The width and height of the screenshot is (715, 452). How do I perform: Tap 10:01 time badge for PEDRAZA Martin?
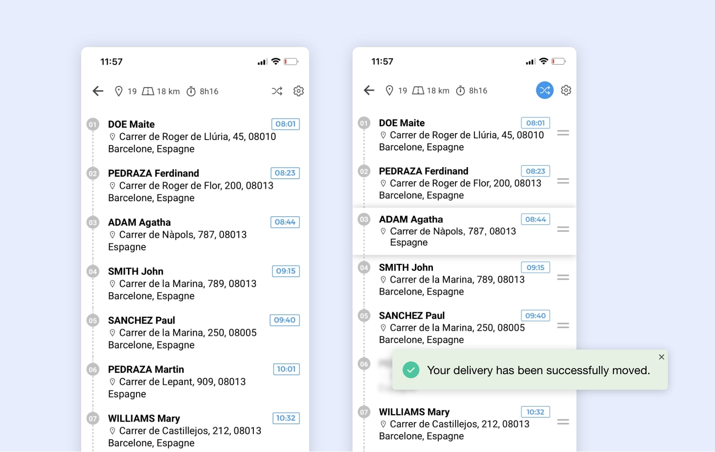tap(286, 369)
